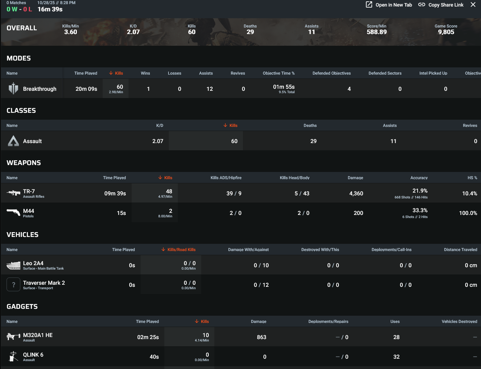The width and height of the screenshot is (481, 369).
Task: Click the Leo 2A4 tank icon
Action: (13, 265)
